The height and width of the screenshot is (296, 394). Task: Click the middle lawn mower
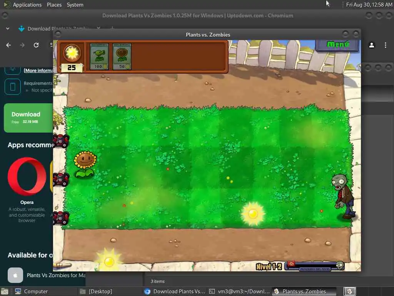coord(61,180)
